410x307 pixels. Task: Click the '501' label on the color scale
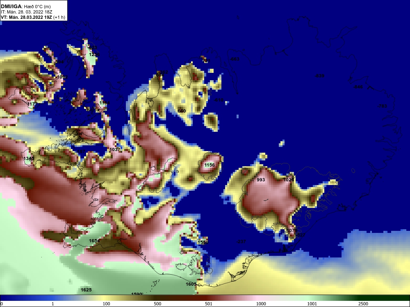coord(209,304)
